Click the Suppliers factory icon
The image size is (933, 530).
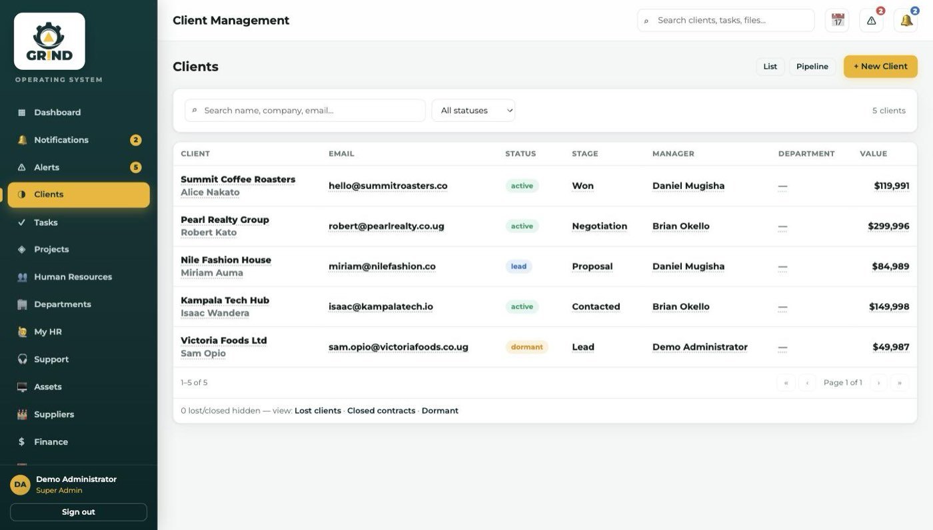(x=22, y=414)
